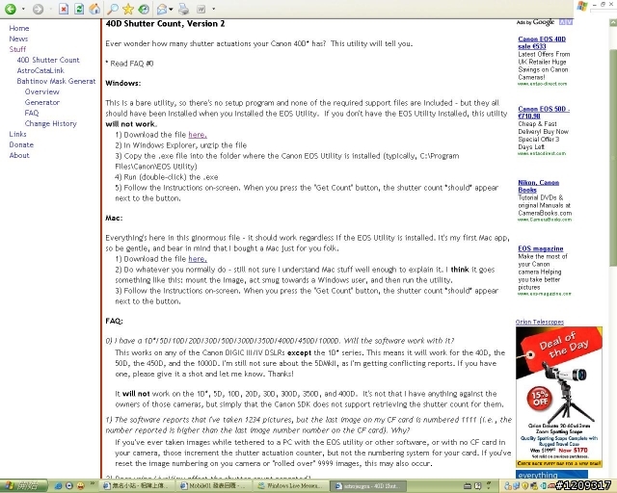This screenshot has height=493, width=617.
Task: Click the 'FAQ:' heading text
Action: click(x=114, y=322)
